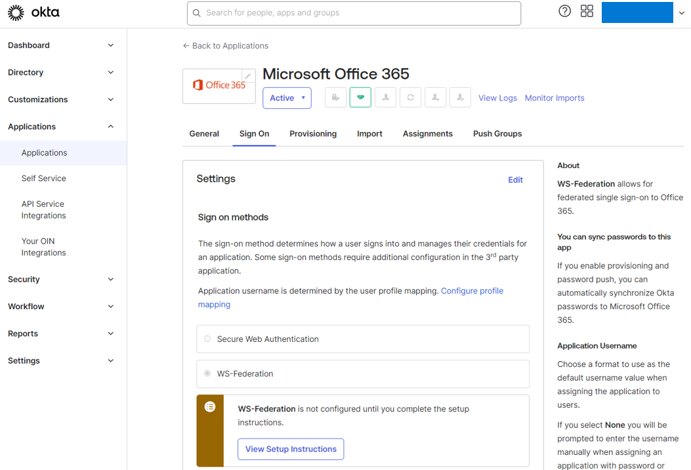Switch to the General tab

[204, 134]
